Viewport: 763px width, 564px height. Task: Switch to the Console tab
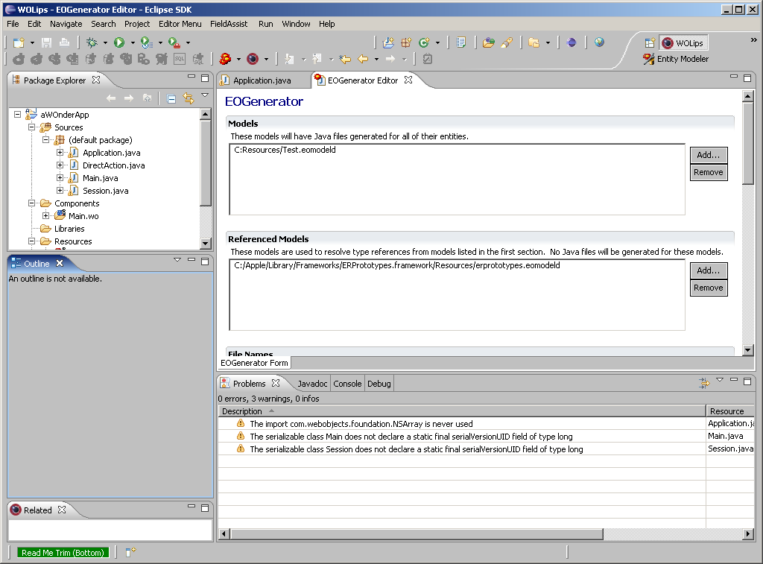point(347,384)
